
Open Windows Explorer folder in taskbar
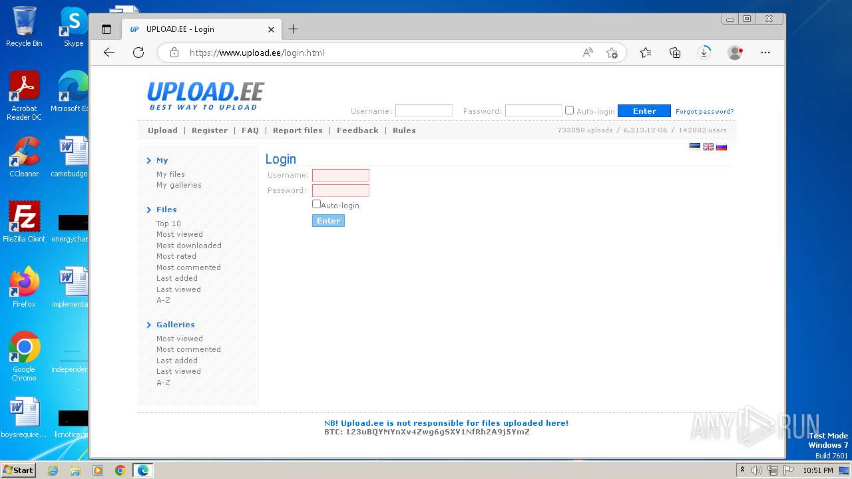click(x=75, y=470)
